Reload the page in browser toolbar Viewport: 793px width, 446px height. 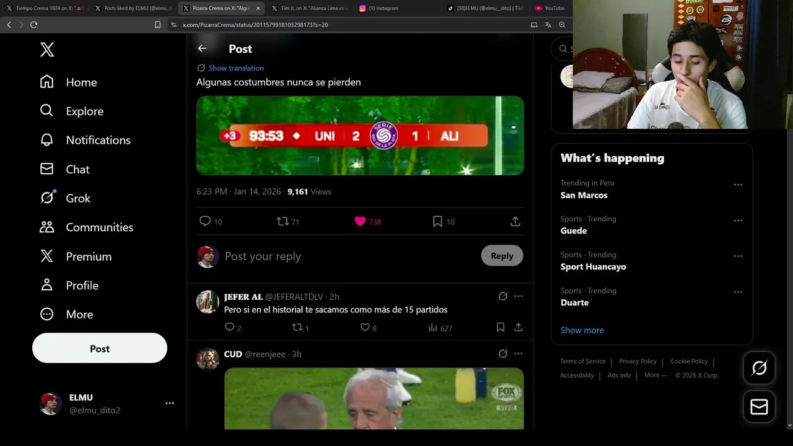tap(33, 25)
